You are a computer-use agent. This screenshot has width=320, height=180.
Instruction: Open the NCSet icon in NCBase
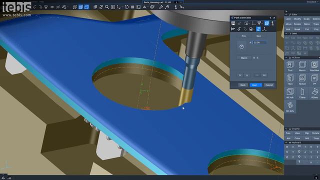[x=302, y=80]
